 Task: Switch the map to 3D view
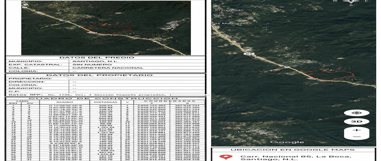pyautogui.click(x=357, y=122)
